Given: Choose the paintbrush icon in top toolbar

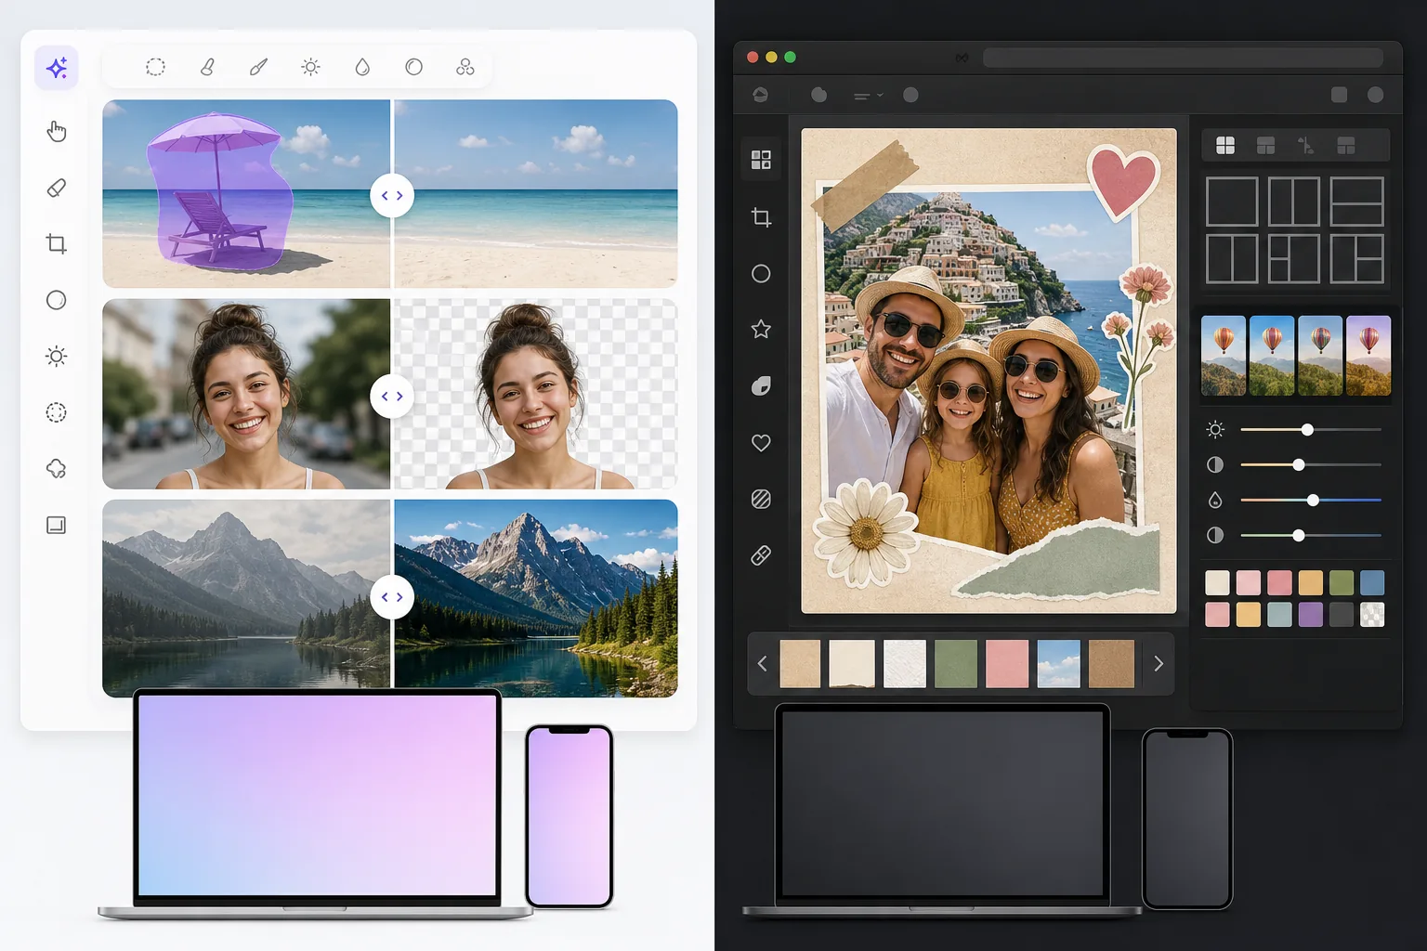Looking at the screenshot, I should pyautogui.click(x=259, y=67).
